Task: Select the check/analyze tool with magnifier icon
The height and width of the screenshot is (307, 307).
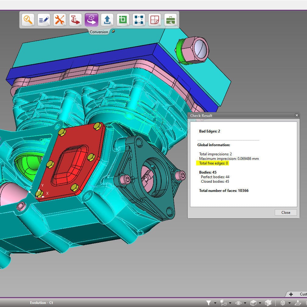Action: (27, 20)
